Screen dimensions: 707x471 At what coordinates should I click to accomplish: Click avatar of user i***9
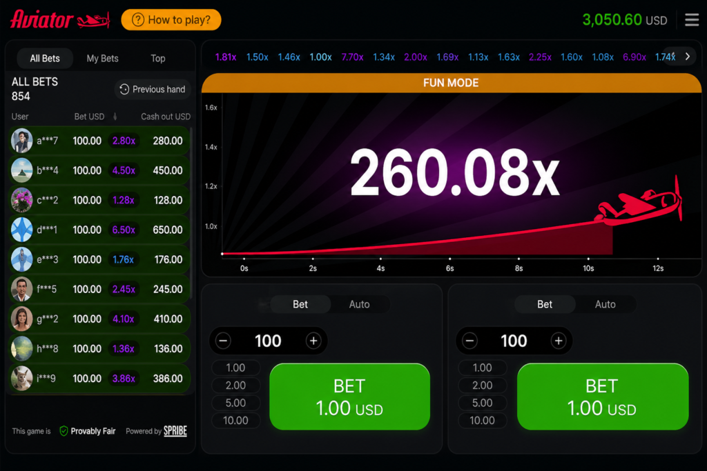pos(21,378)
